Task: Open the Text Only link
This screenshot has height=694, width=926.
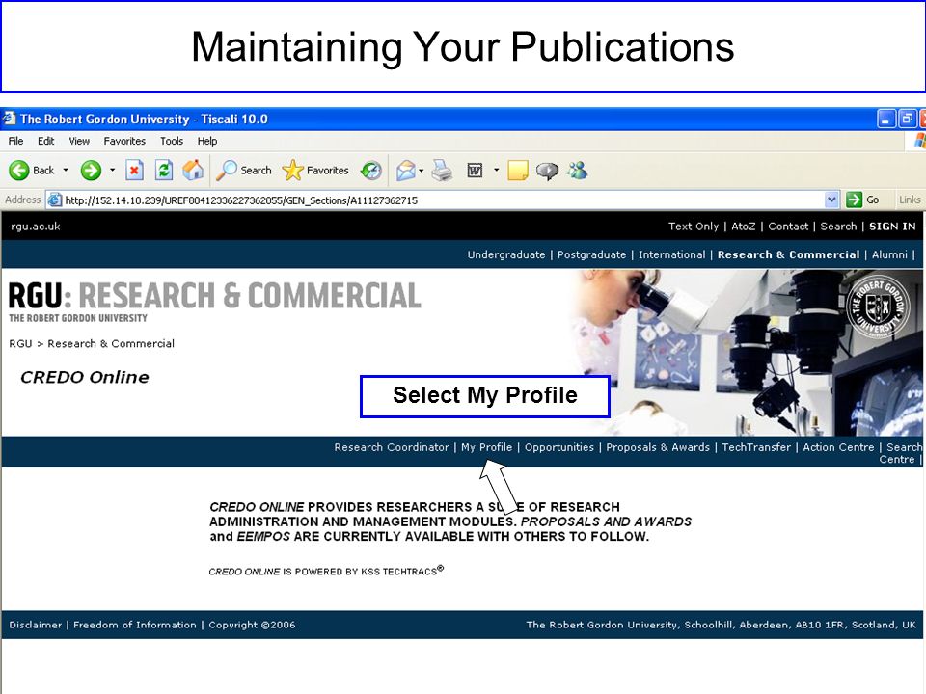Action: pyautogui.click(x=694, y=227)
